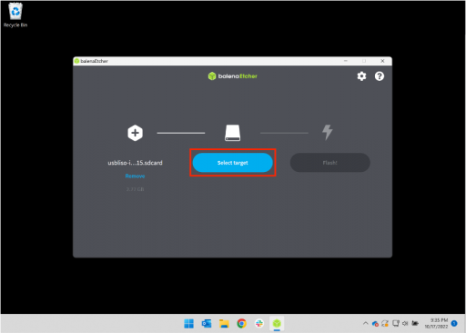
Task: Open Outlook from the taskbar
Action: [207, 324]
